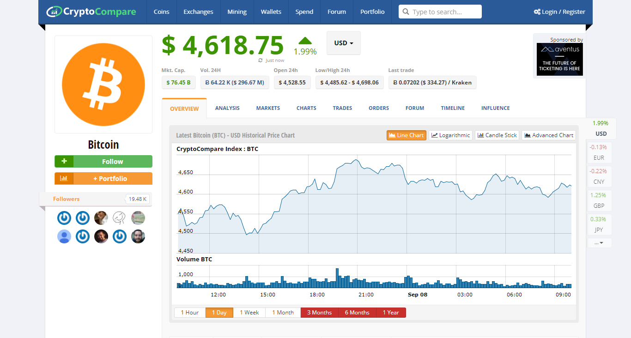The width and height of the screenshot is (631, 338).
Task: Select the USD currency side tab
Action: tap(601, 129)
